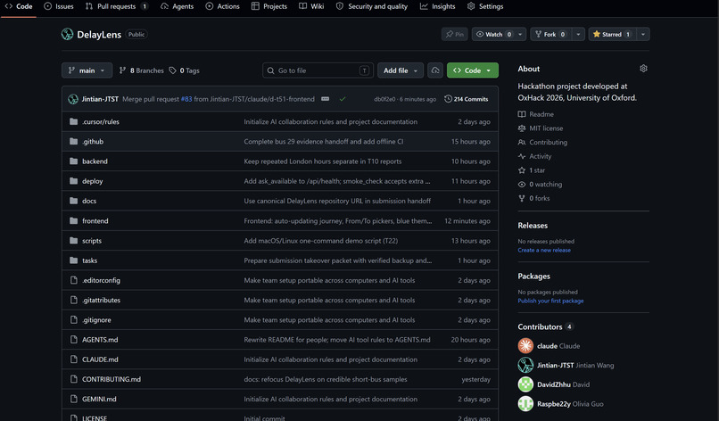View the 8 Branches link
The image size is (719, 421).
pyautogui.click(x=141, y=70)
